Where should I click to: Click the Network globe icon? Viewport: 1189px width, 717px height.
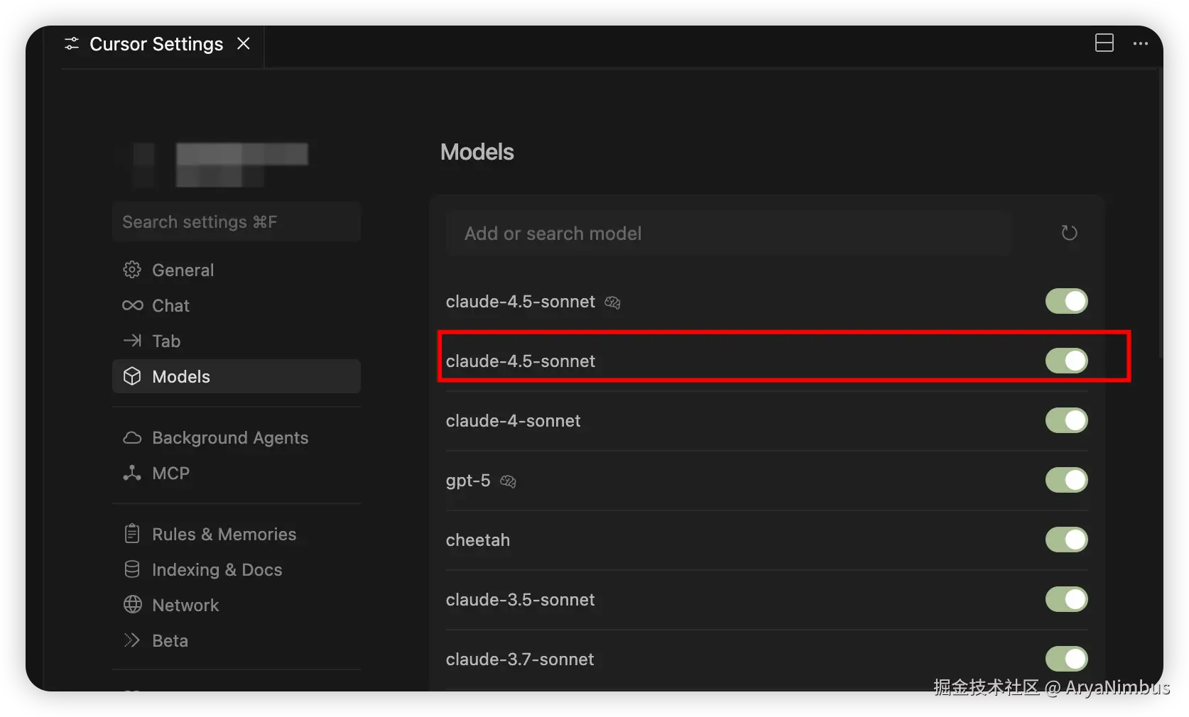132,605
